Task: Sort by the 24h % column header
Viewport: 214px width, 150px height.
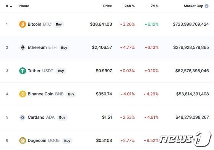Action: [130, 6]
